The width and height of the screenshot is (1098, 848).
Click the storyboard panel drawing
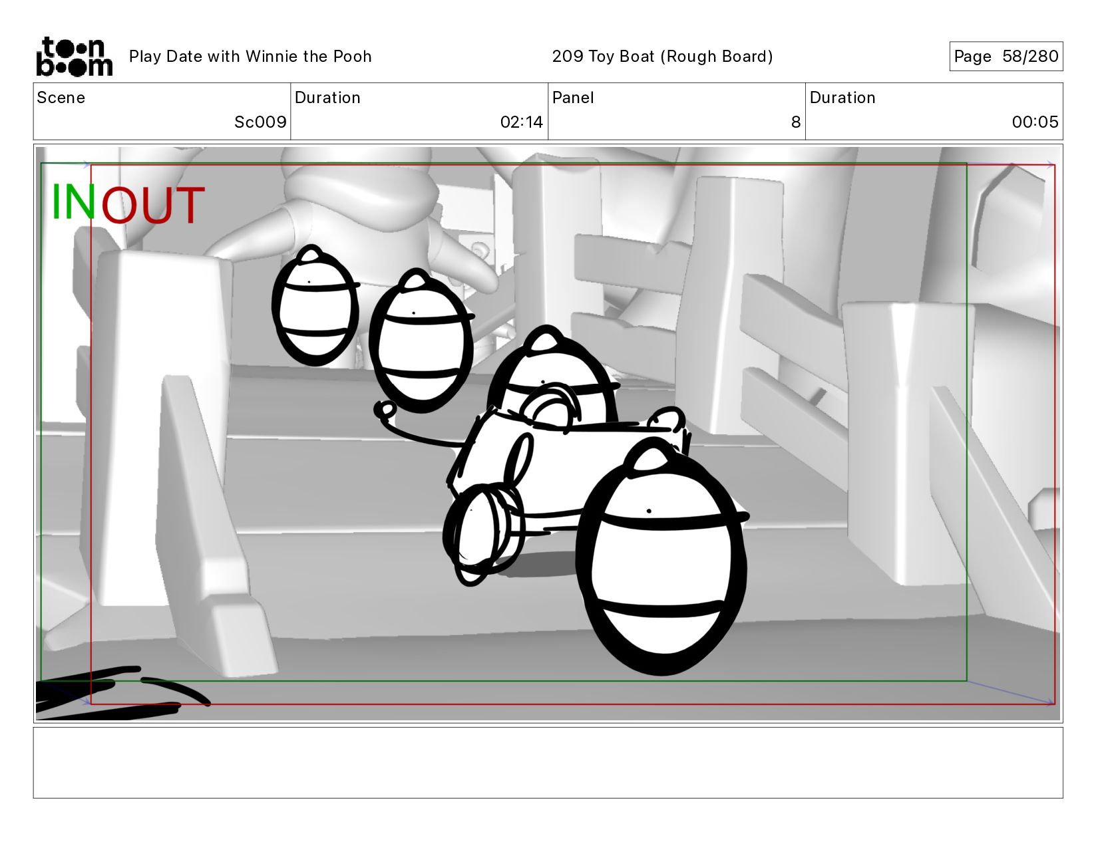click(x=548, y=434)
